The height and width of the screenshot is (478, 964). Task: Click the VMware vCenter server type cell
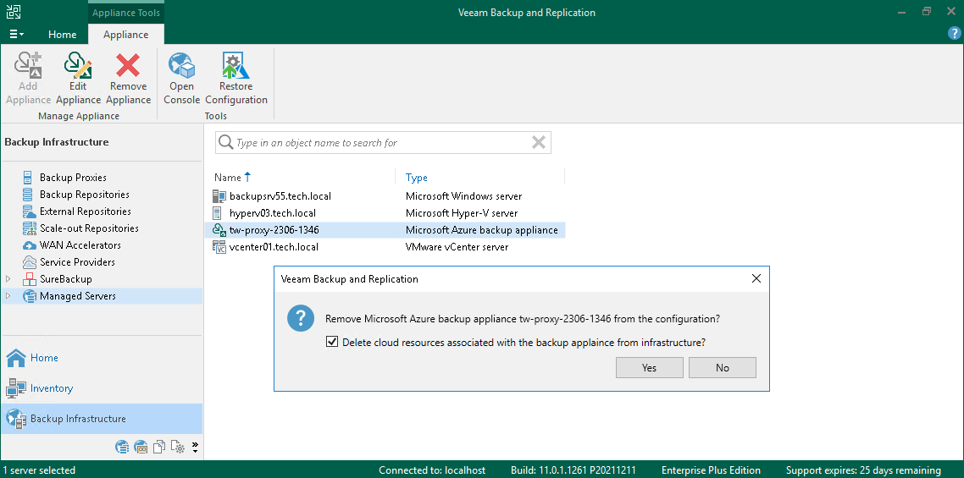coord(457,247)
